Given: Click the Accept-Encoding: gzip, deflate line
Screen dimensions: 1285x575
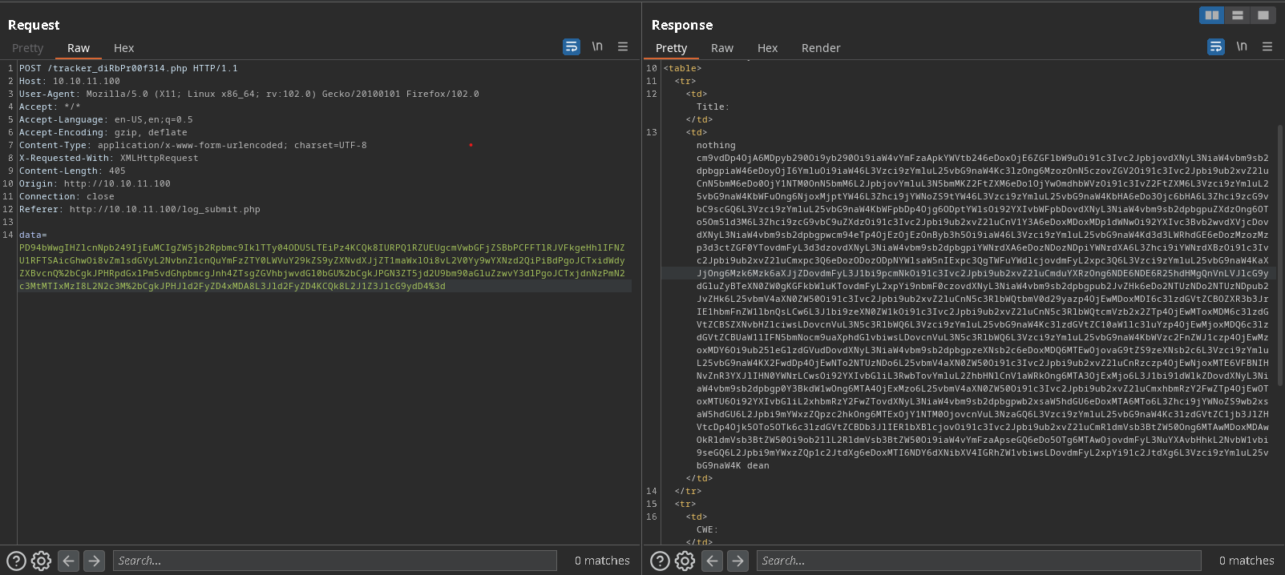Looking at the screenshot, I should (x=103, y=132).
